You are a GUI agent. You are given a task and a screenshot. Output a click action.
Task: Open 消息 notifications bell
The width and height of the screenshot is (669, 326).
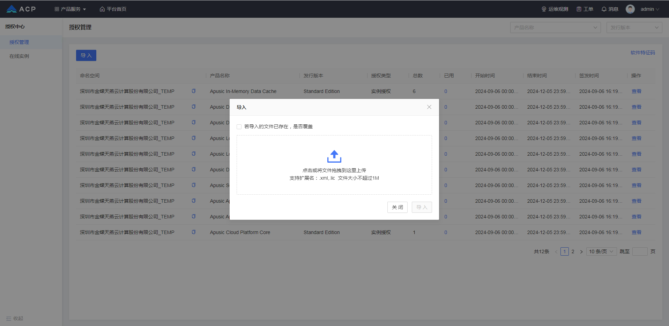[610, 9]
